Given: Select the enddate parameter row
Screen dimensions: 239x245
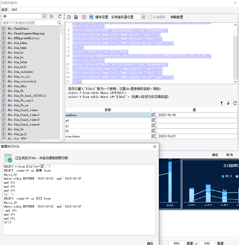Looking at the screenshot, I should (108, 115).
